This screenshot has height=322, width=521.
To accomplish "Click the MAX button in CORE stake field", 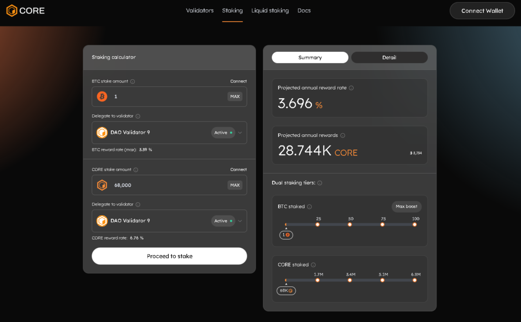I will pos(235,185).
